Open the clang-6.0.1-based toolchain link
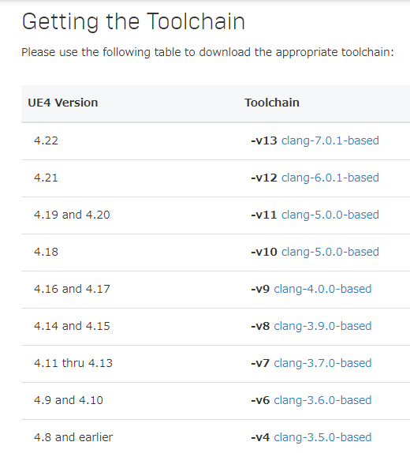 tap(330, 178)
